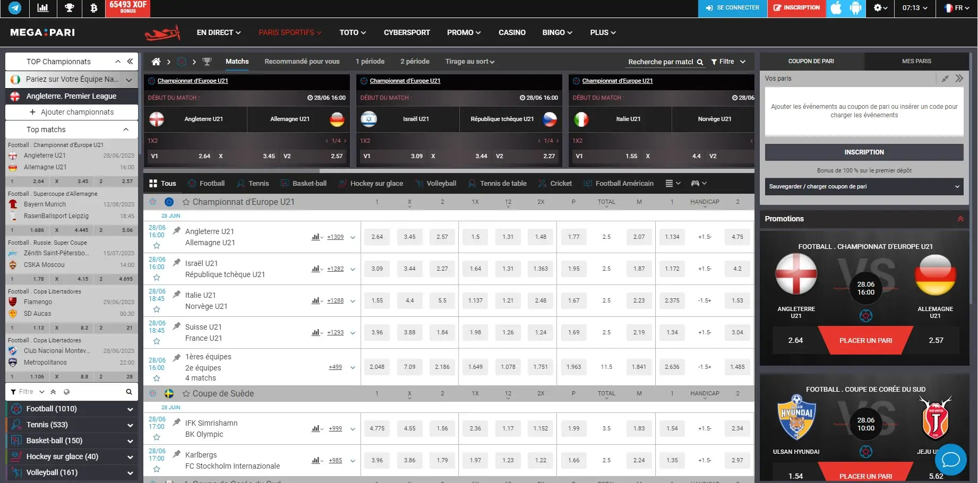Open the Telegram channel icon
This screenshot has height=483, width=978.
pos(15,8)
